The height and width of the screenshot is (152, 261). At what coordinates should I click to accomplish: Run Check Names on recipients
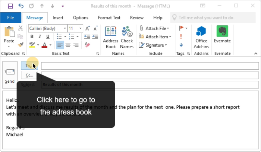pyautogui.click(x=127, y=37)
